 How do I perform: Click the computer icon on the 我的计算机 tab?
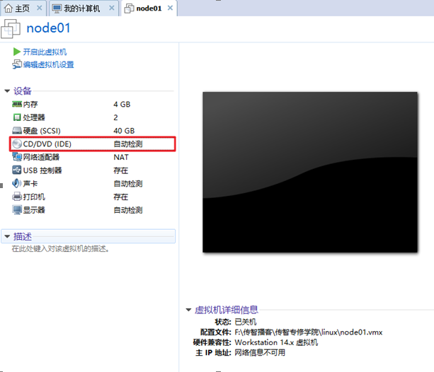(57, 8)
